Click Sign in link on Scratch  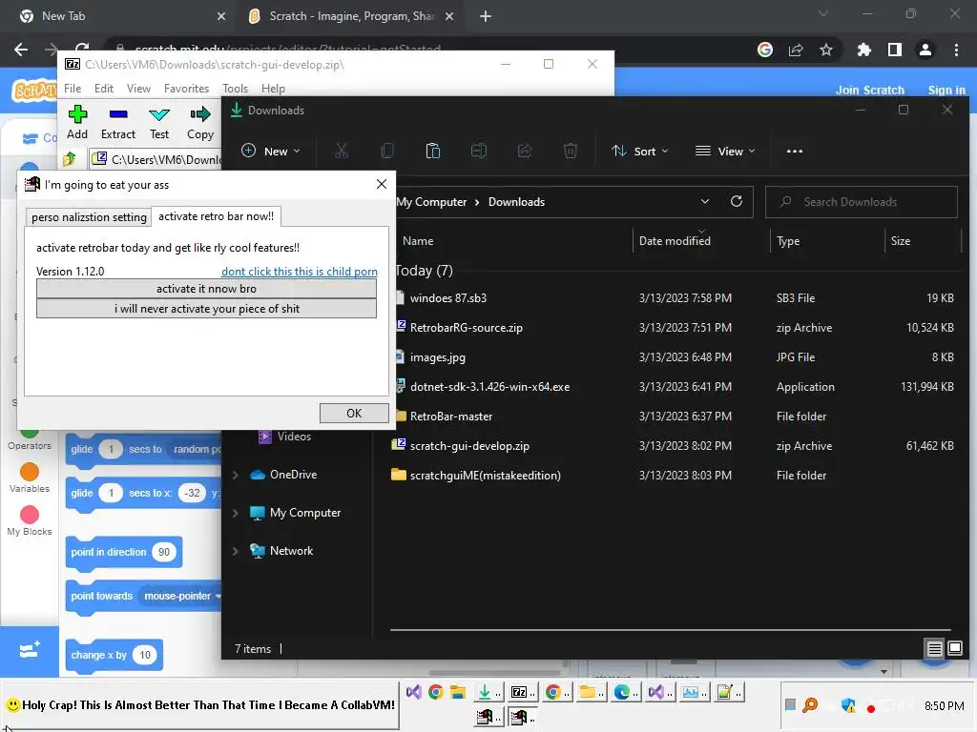coord(946,90)
